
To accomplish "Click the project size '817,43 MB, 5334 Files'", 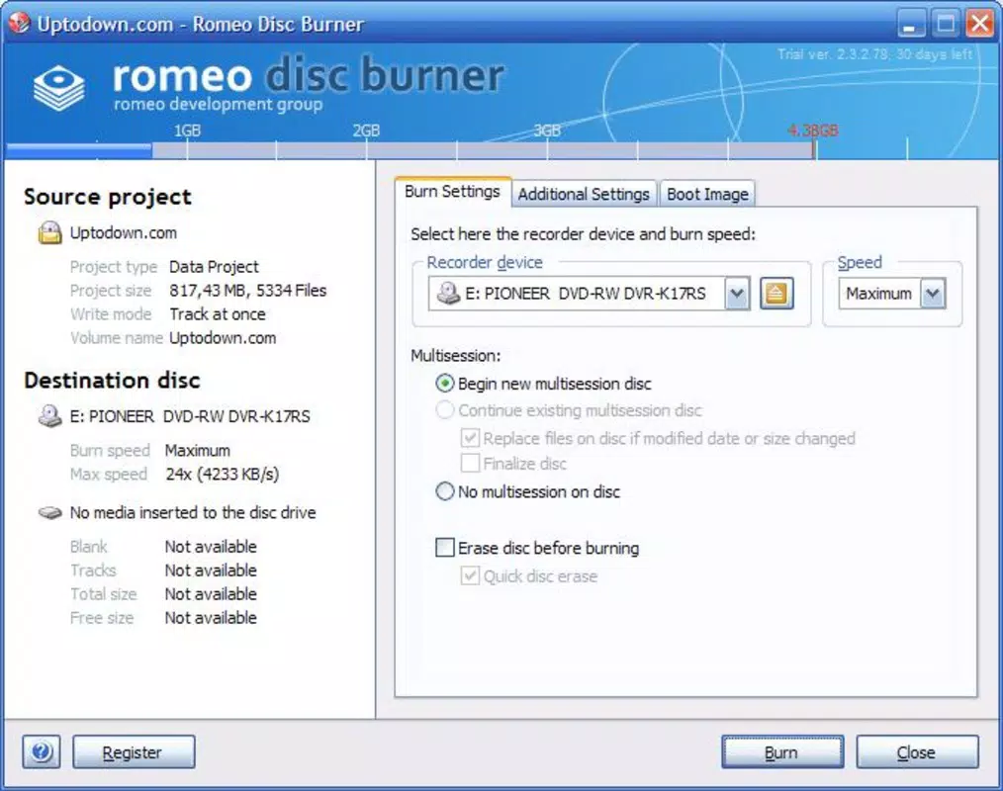I will point(248,291).
